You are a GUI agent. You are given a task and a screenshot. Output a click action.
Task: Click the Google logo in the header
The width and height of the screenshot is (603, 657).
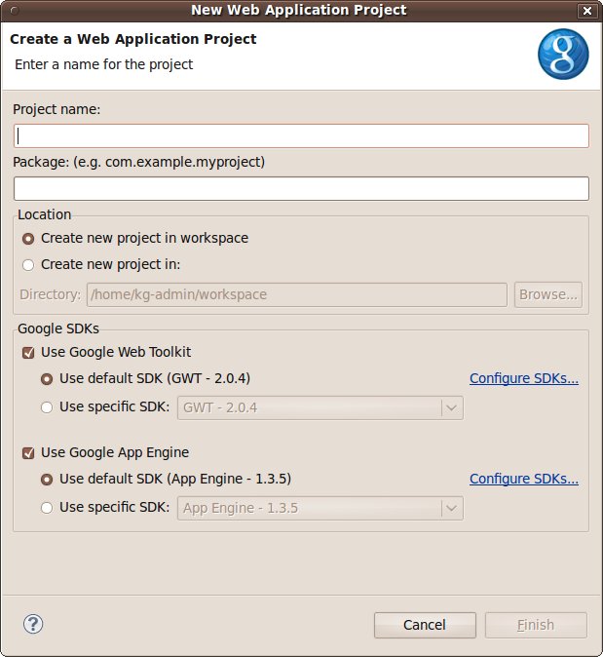pos(563,55)
